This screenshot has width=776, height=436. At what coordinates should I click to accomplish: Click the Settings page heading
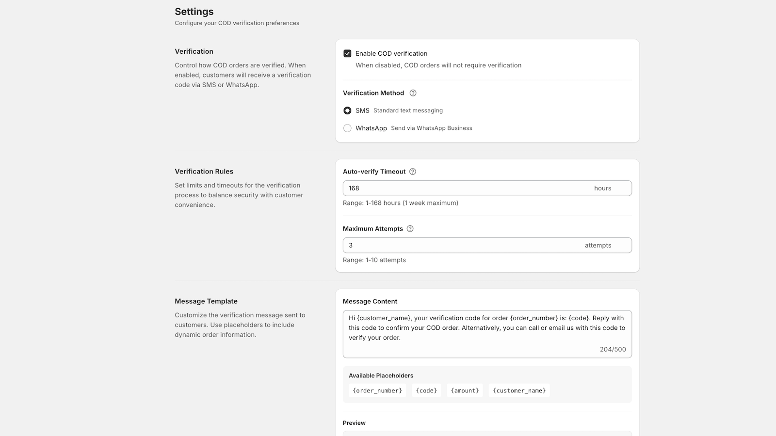pos(194,11)
